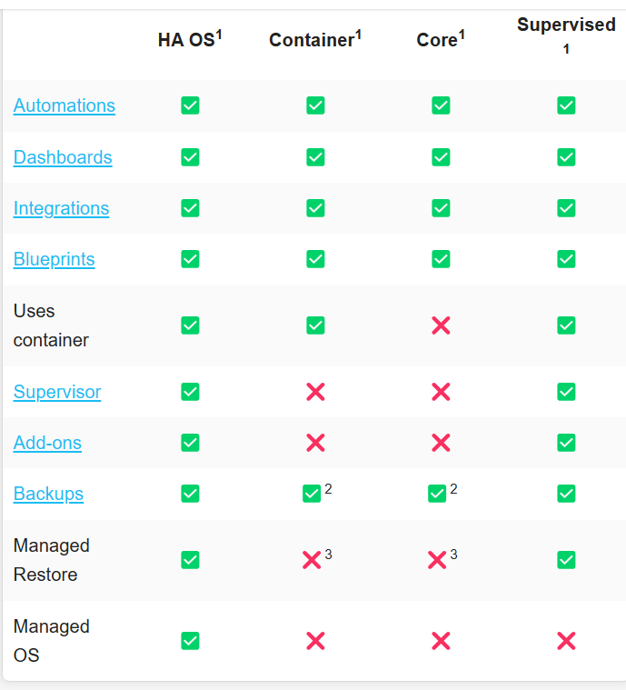Image resolution: width=626 pixels, height=690 pixels.
Task: Open the Automations link
Action: click(65, 105)
